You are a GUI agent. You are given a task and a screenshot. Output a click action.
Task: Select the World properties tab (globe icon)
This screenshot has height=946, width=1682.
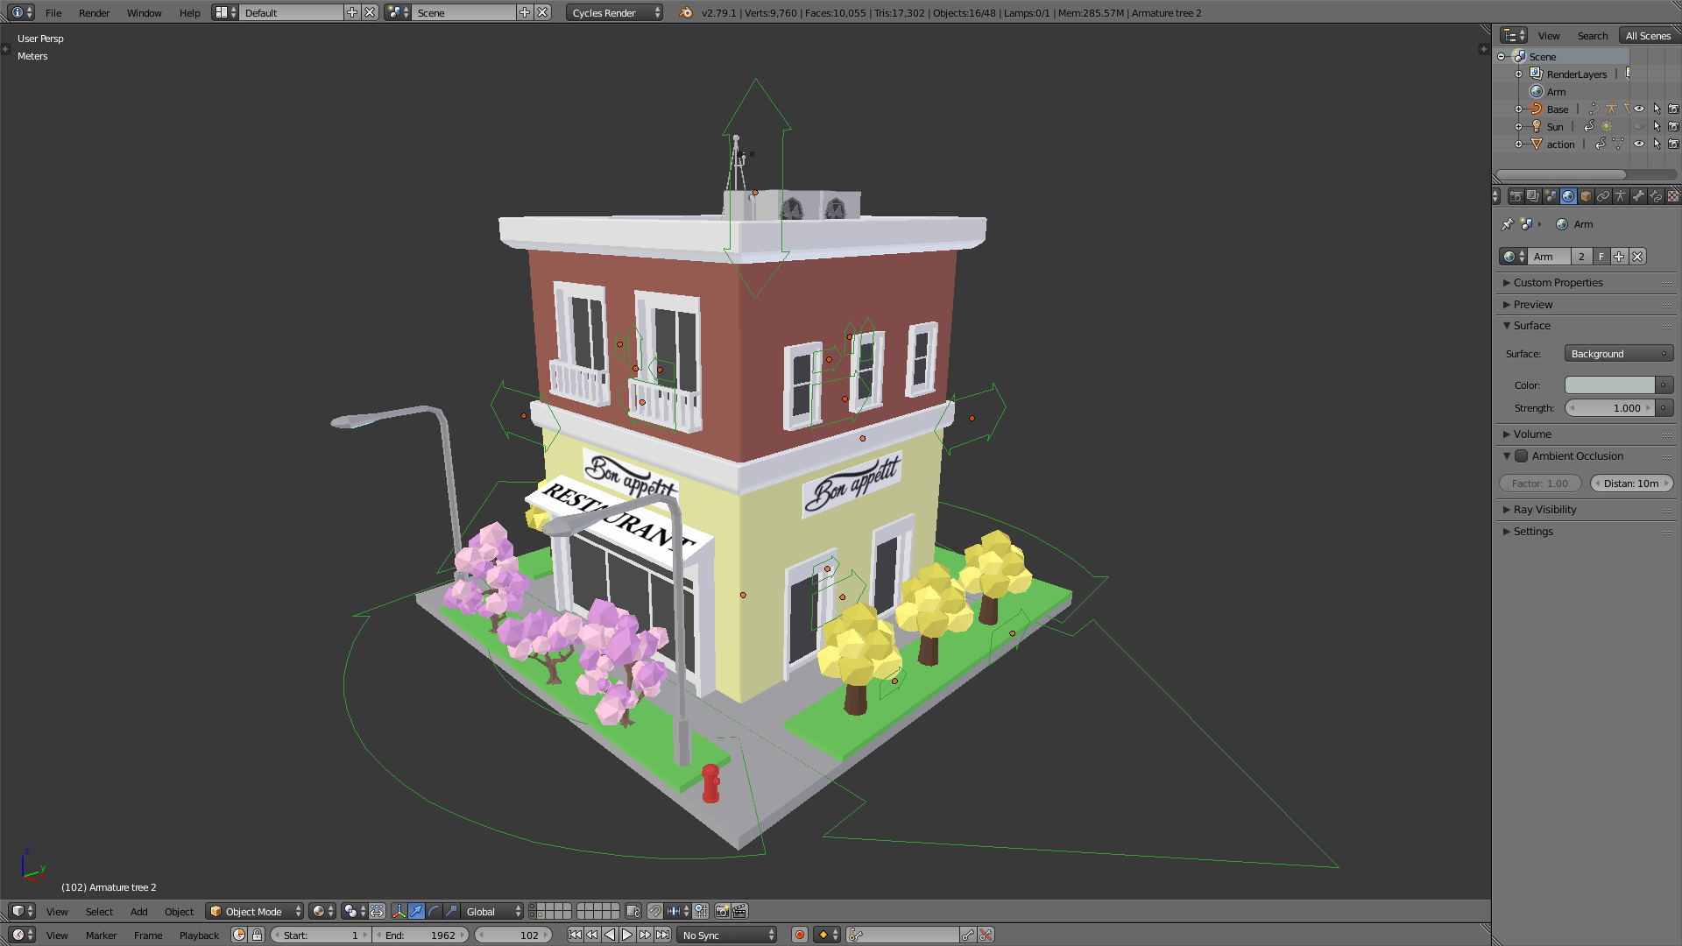(x=1568, y=196)
